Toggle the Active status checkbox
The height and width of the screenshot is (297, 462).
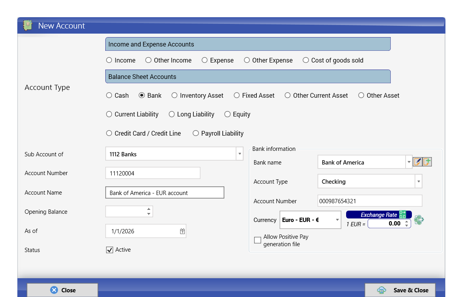coord(110,250)
